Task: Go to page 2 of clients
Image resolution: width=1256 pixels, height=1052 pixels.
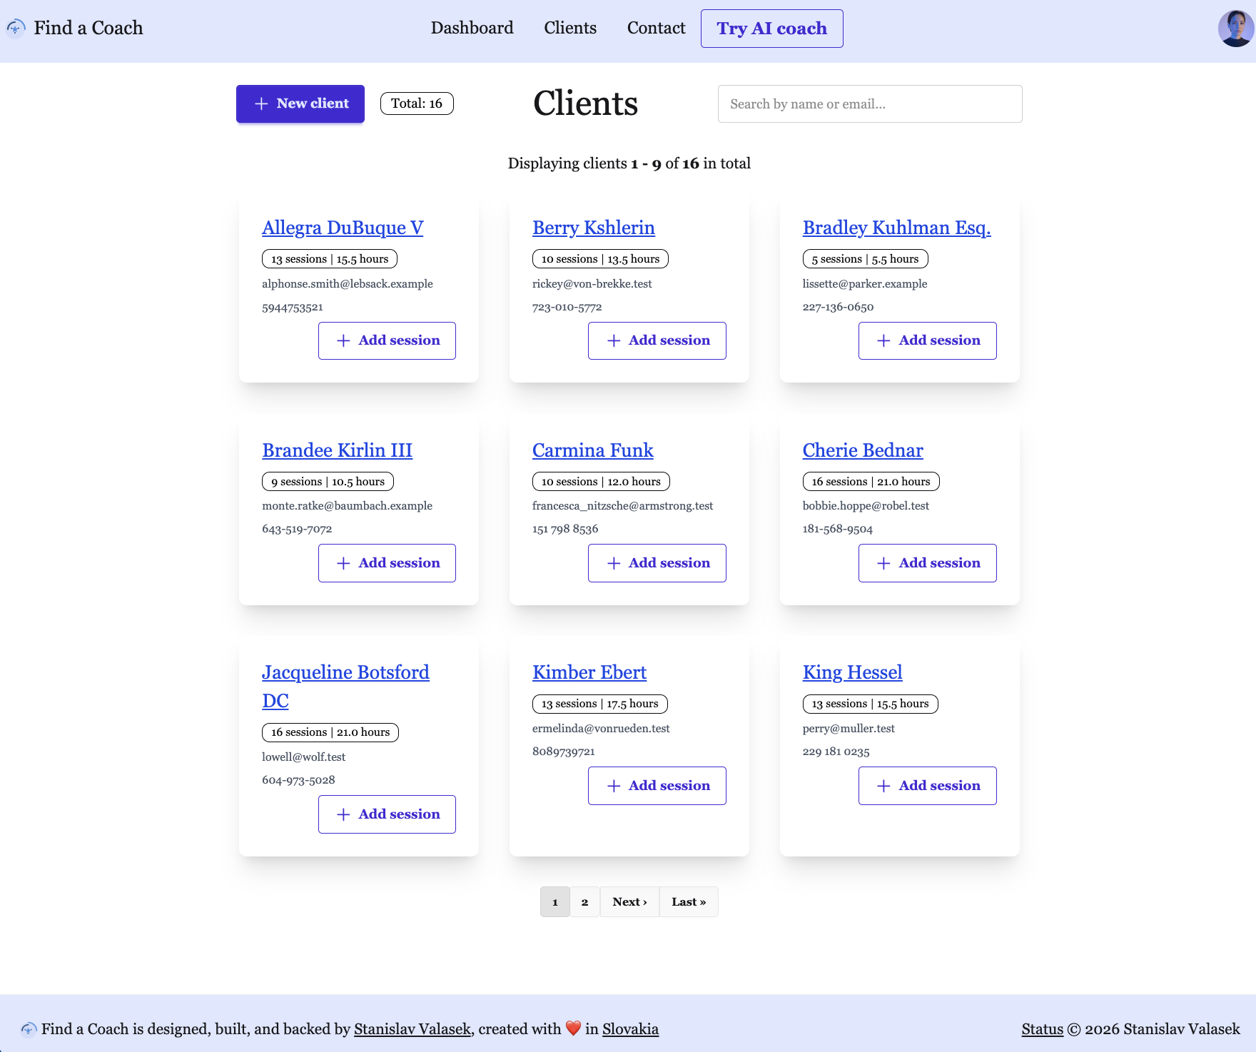Action: pos(584,902)
